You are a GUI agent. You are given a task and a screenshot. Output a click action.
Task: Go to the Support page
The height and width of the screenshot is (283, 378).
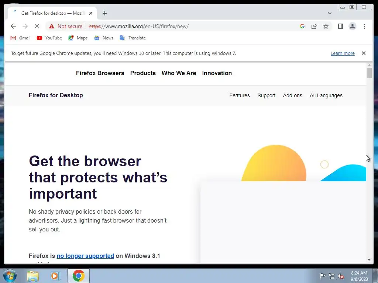point(267,95)
